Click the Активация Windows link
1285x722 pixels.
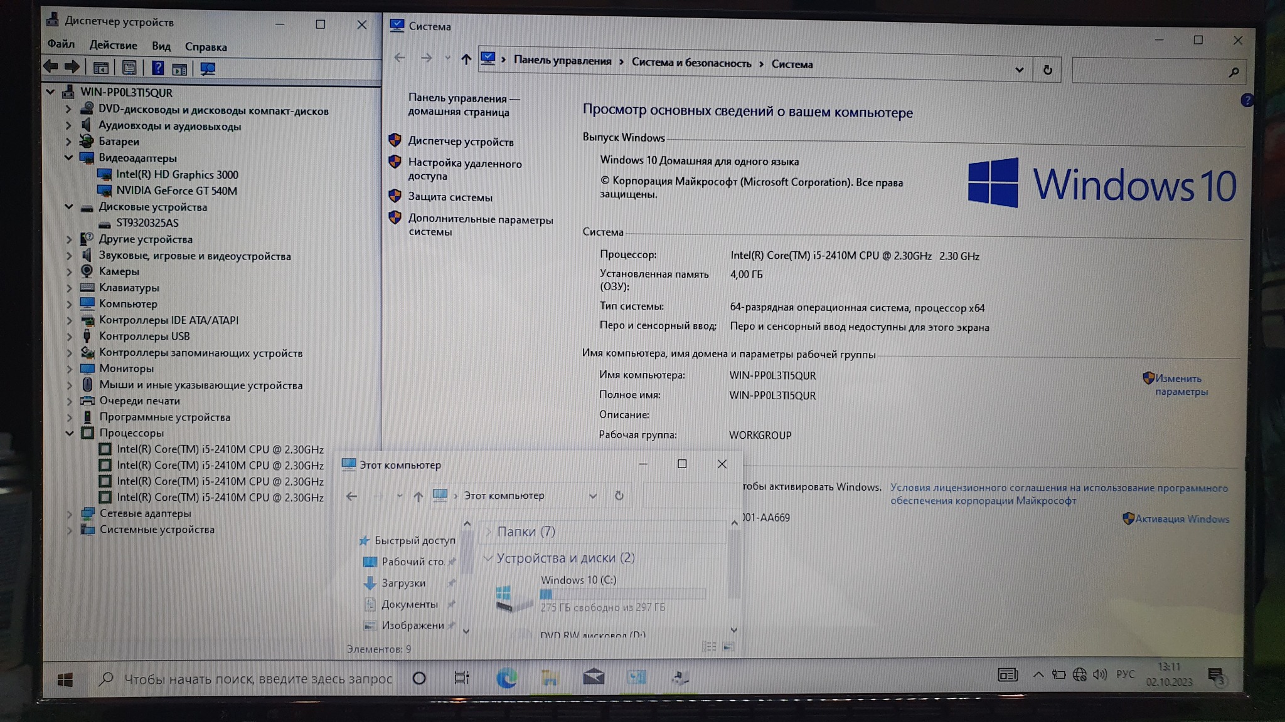pyautogui.click(x=1181, y=519)
